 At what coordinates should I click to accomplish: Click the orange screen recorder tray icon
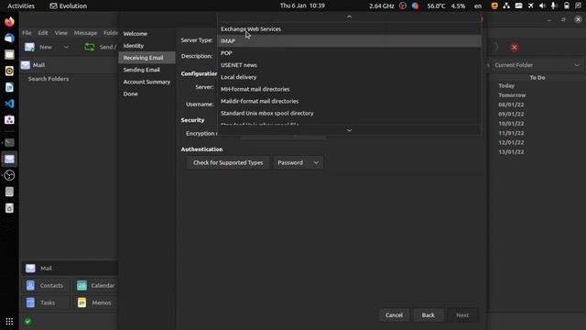pyautogui.click(x=494, y=5)
